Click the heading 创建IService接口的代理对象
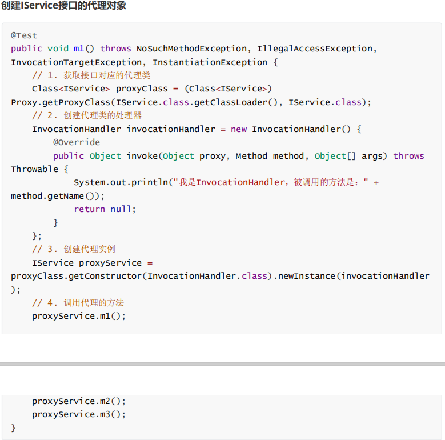The image size is (445, 440). 63,6
